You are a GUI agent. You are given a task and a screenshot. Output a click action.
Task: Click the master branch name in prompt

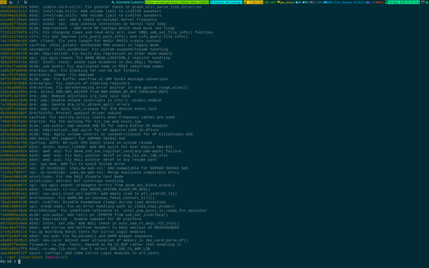pyautogui.click(x=54, y=257)
